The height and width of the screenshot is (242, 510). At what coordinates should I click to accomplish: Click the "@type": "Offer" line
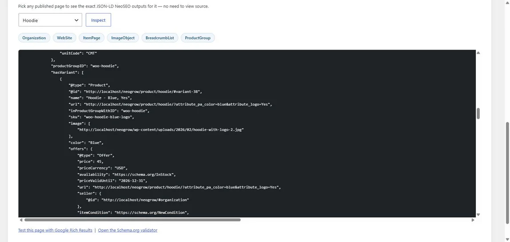coord(96,155)
